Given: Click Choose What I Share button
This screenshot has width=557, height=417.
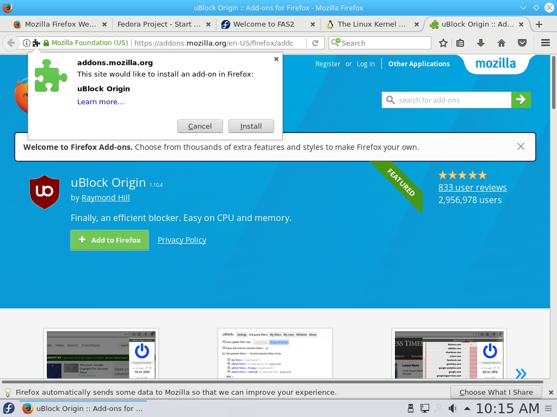Looking at the screenshot, I should tap(496, 392).
